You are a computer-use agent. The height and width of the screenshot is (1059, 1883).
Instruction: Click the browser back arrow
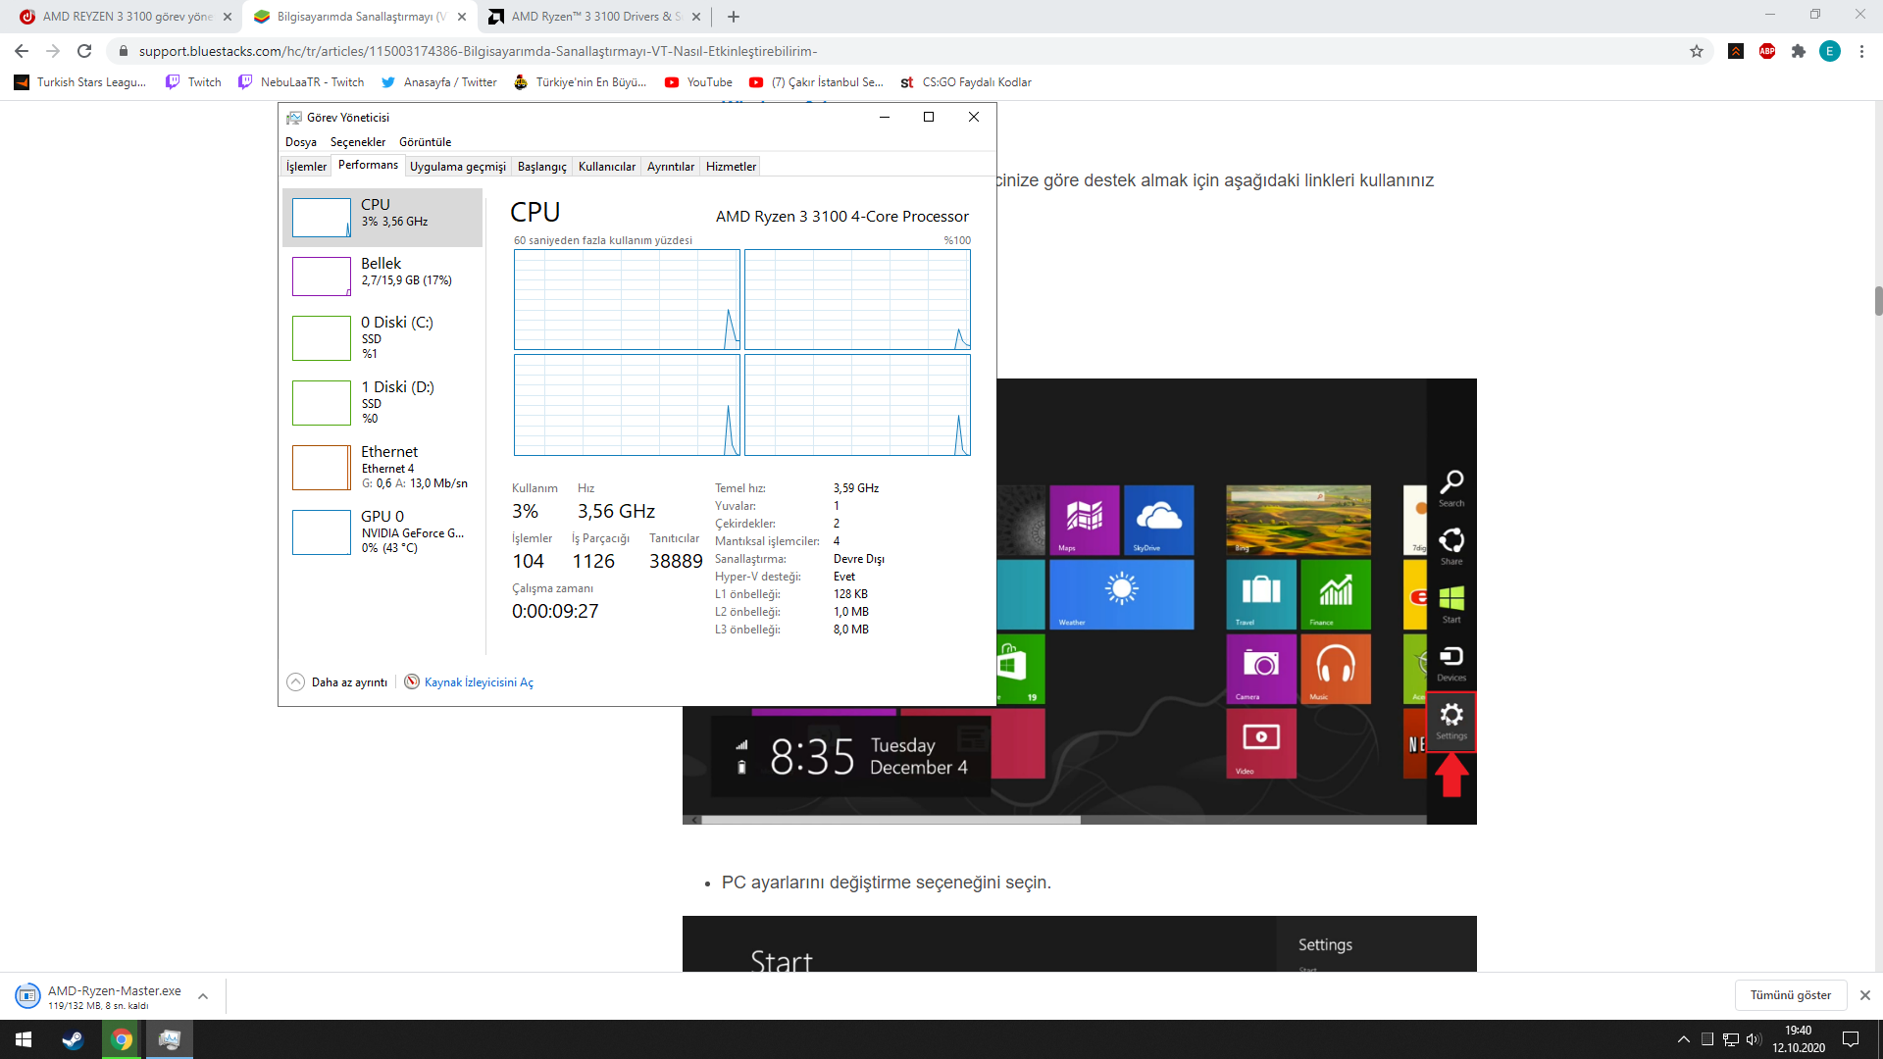coord(22,51)
